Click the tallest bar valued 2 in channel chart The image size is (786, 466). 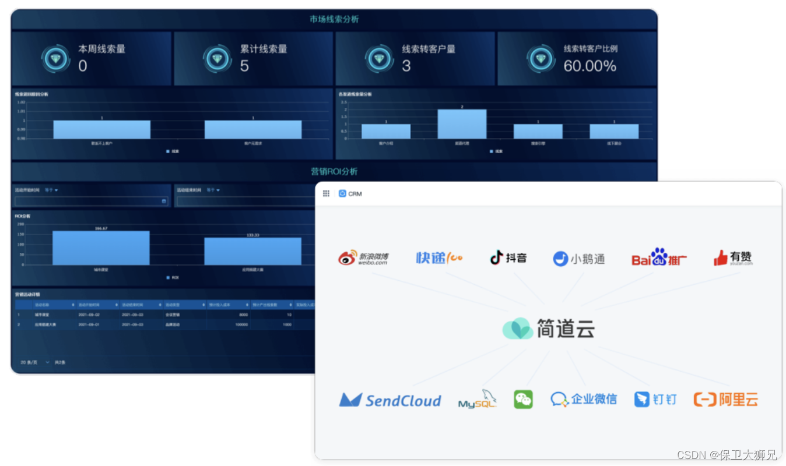pyautogui.click(x=462, y=124)
